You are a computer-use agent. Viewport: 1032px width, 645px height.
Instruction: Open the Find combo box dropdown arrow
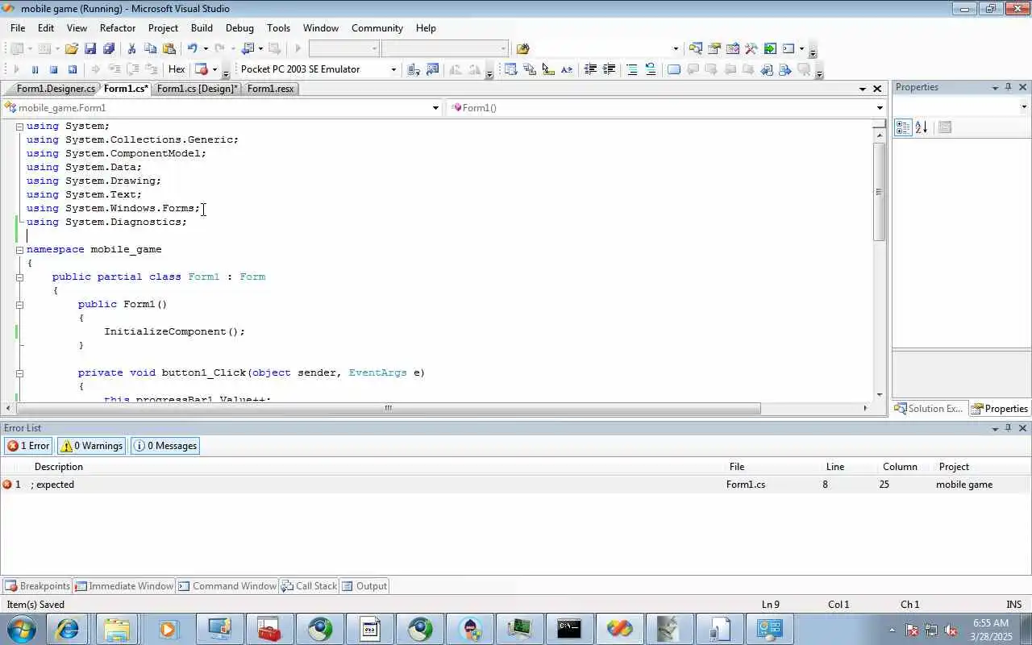tap(676, 48)
